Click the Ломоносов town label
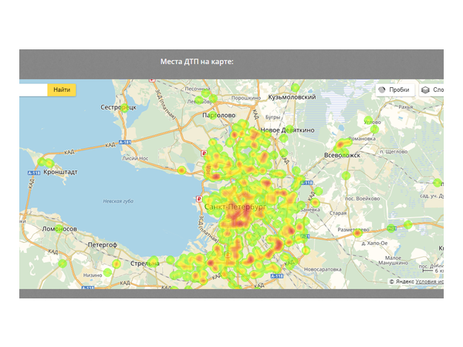The width and height of the screenshot is (463, 347). pyautogui.click(x=59, y=229)
